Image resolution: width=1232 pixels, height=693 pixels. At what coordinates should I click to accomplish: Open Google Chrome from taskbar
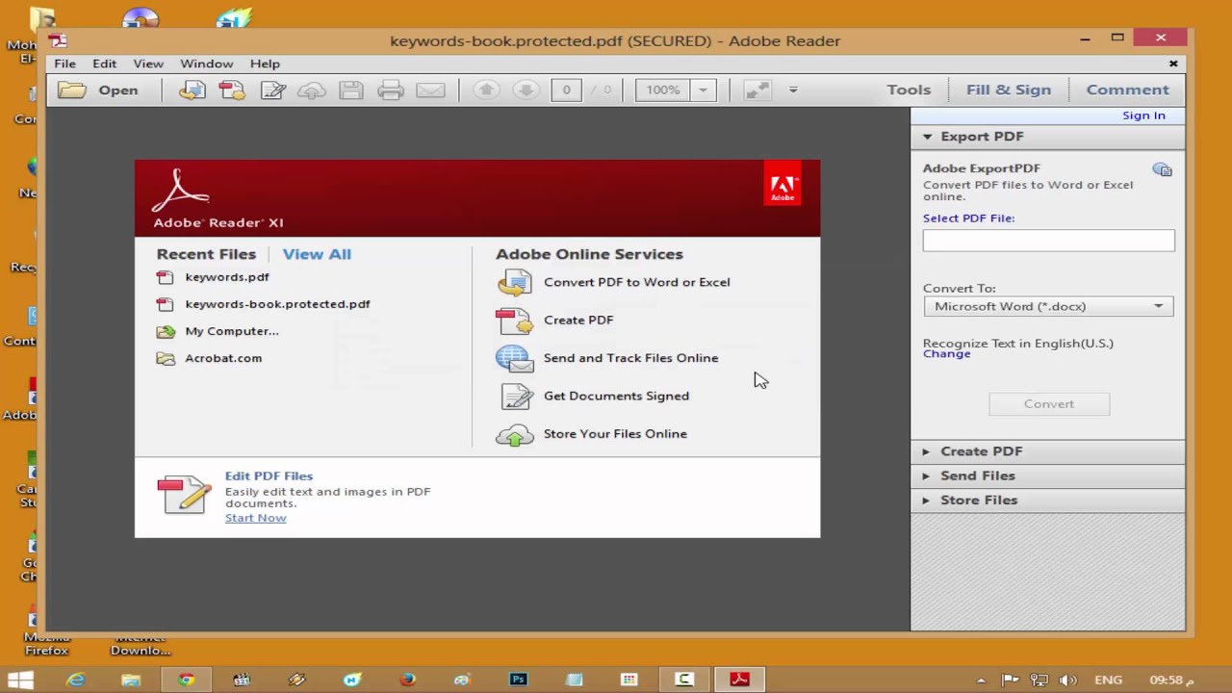coord(186,680)
